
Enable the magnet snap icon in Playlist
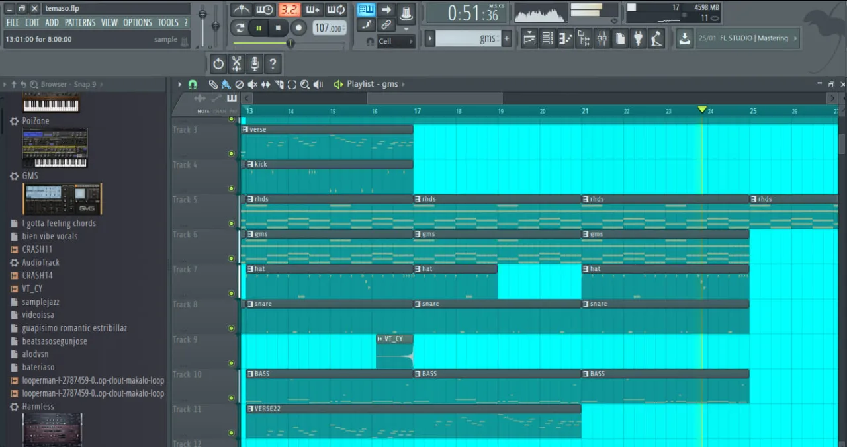193,84
